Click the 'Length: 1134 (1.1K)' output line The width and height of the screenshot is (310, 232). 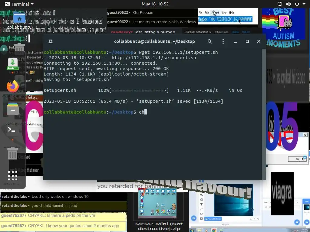(106, 74)
